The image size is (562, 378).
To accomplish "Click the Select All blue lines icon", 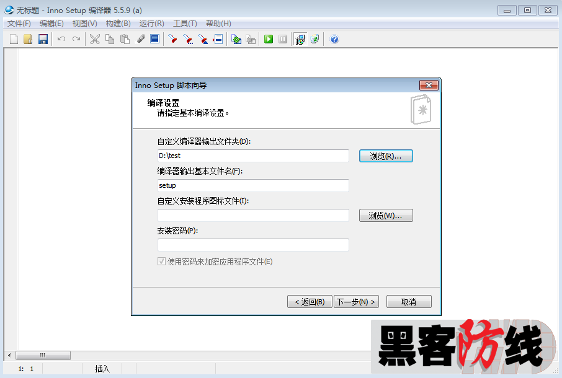I will coord(155,39).
